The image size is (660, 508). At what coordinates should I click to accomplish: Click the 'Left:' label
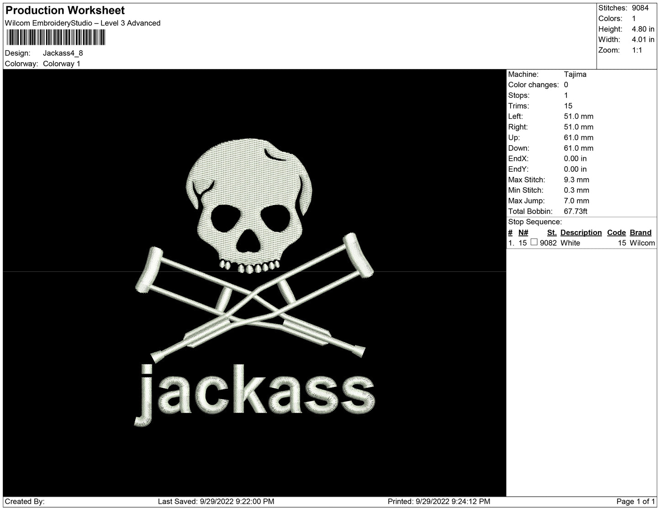516,116
